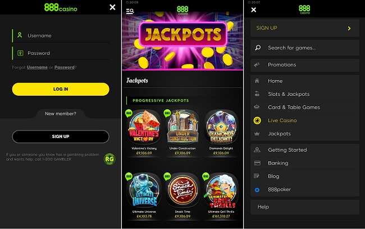Image resolution: width=365 pixels, height=229 pixels.
Task: Click the 888poker blue chip icon
Action: pyautogui.click(x=257, y=190)
